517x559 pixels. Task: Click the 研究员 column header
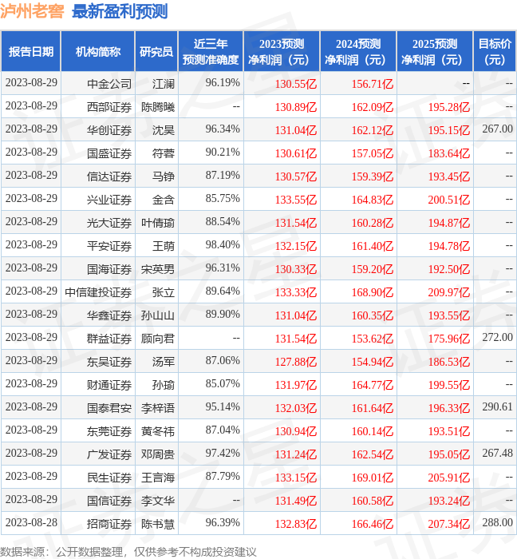coord(156,51)
